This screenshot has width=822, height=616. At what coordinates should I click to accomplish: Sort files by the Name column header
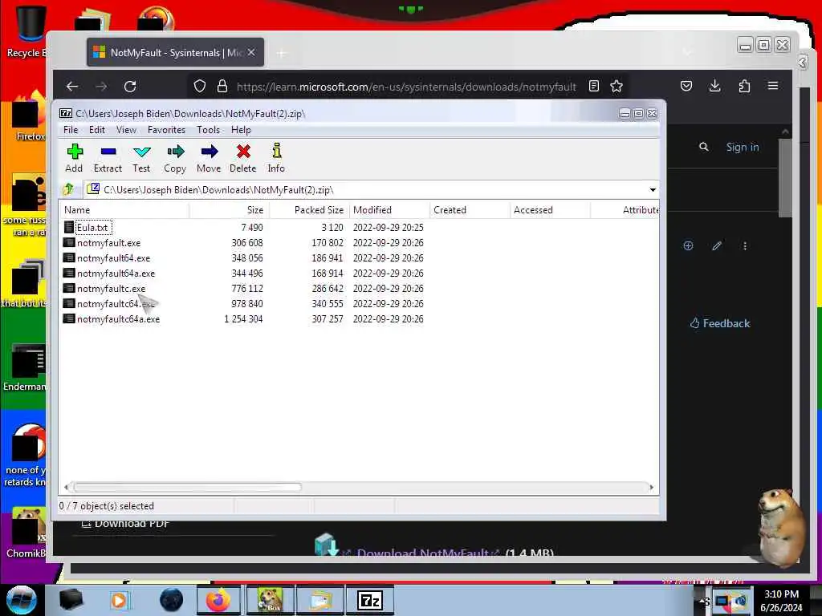(124, 210)
